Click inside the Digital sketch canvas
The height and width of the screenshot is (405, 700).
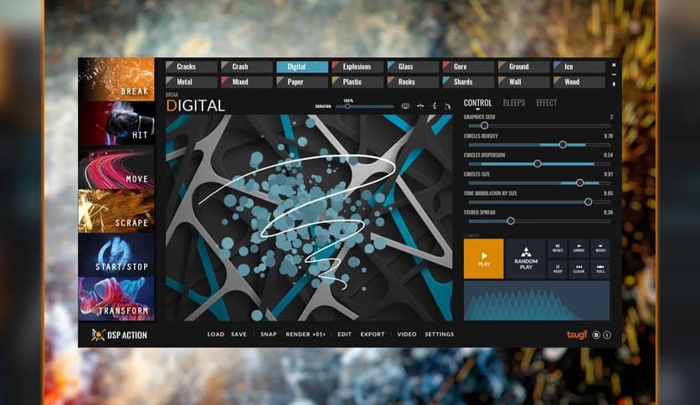[x=309, y=218]
